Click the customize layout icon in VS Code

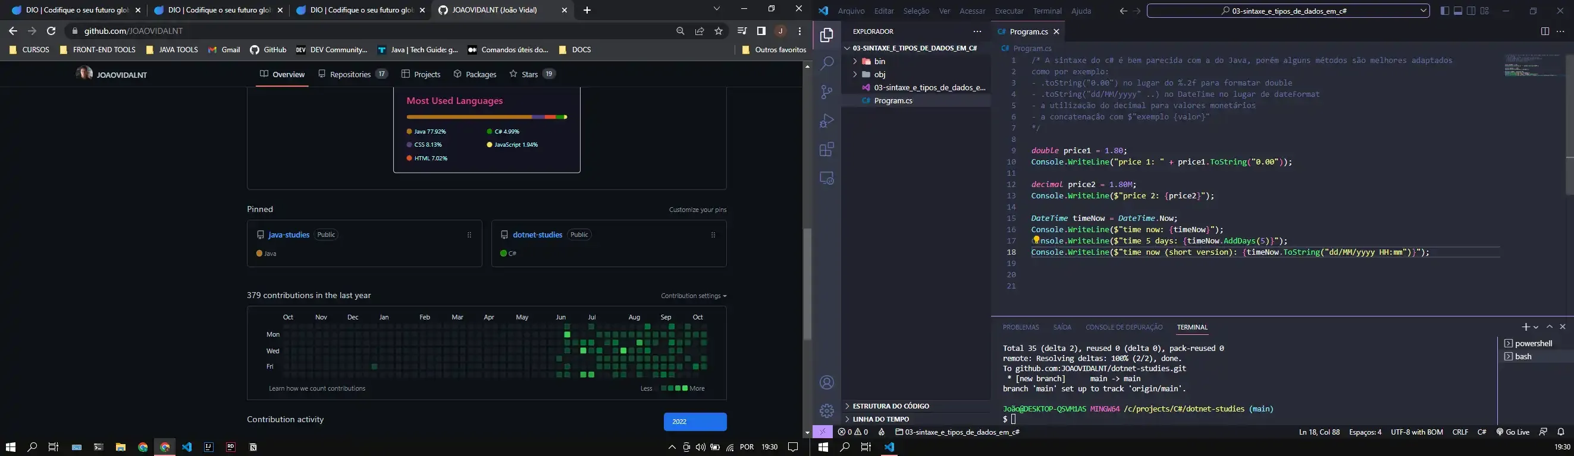click(x=1485, y=11)
